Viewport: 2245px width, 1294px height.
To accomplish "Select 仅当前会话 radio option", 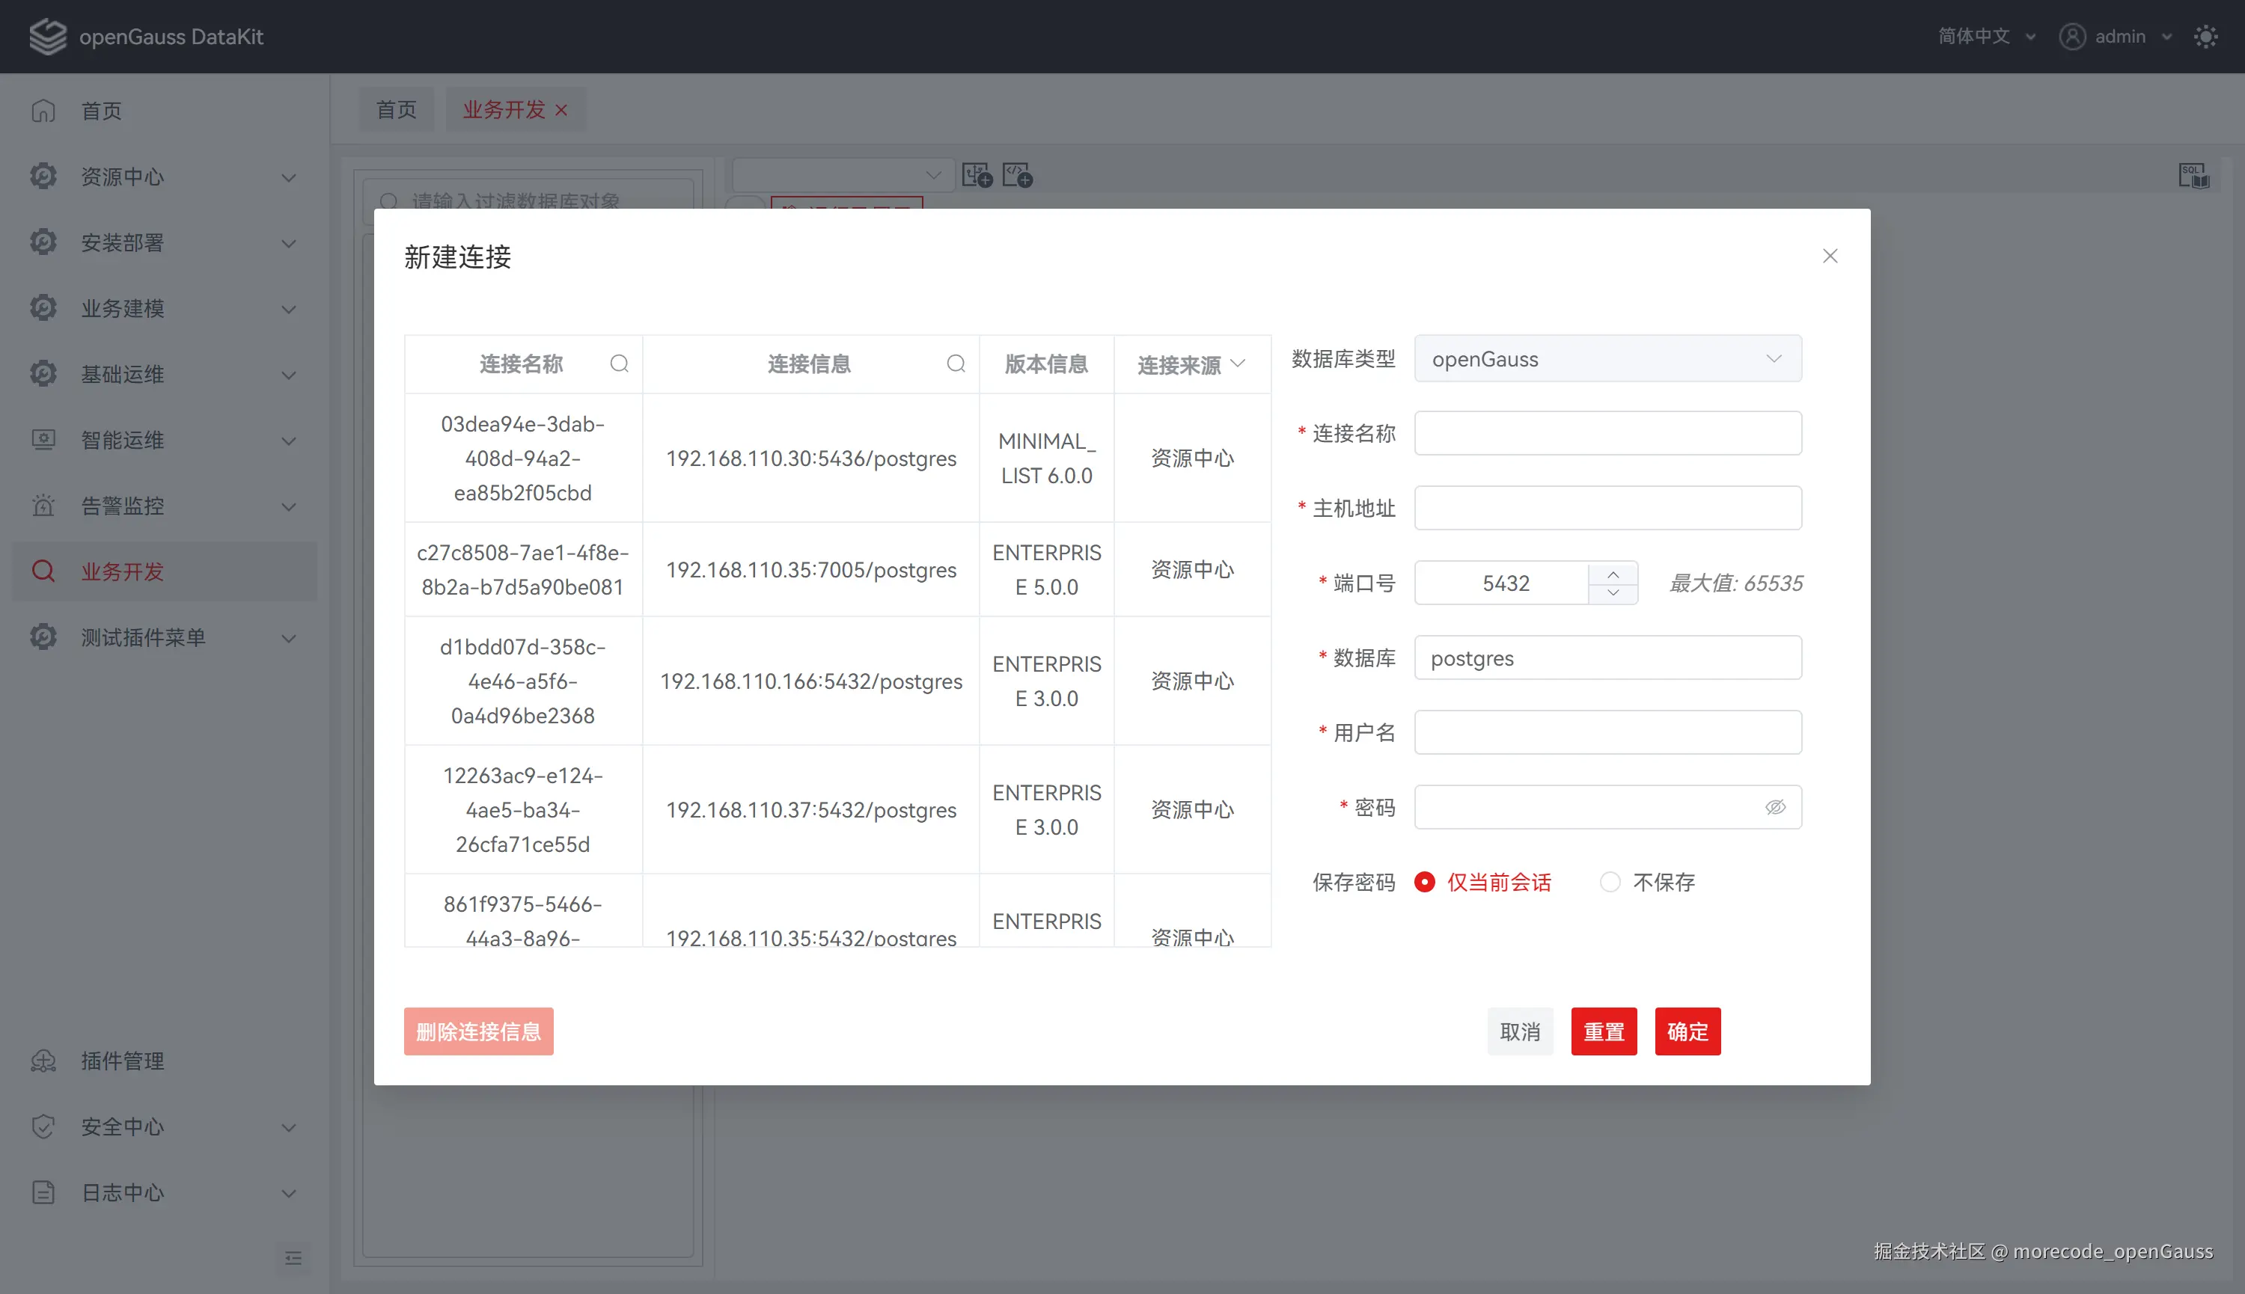I will (x=1424, y=882).
